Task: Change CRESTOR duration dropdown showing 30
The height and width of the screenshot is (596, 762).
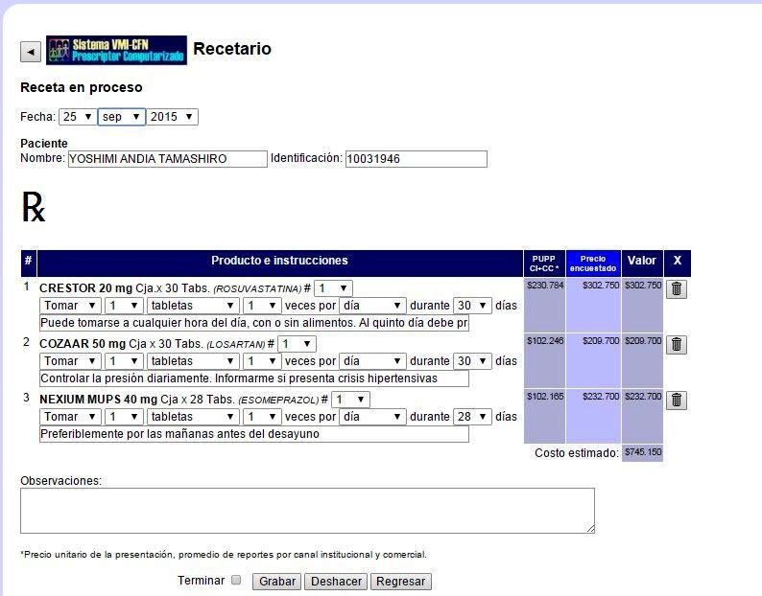Action: (472, 306)
